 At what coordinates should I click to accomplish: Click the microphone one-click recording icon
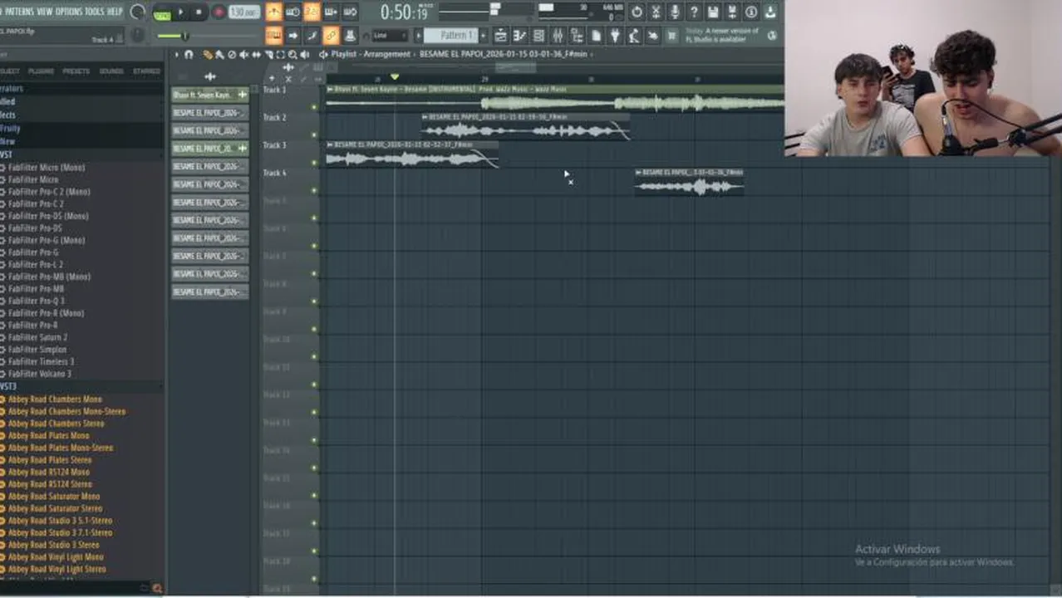pos(675,12)
